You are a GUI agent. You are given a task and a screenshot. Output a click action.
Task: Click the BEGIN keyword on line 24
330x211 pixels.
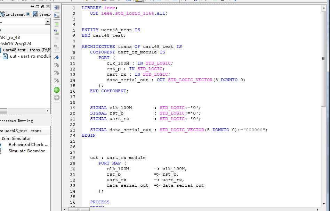click(89, 135)
